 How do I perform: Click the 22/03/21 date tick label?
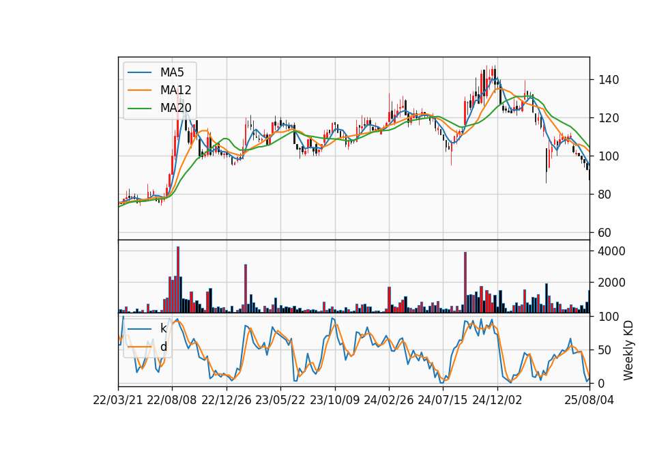click(x=118, y=400)
